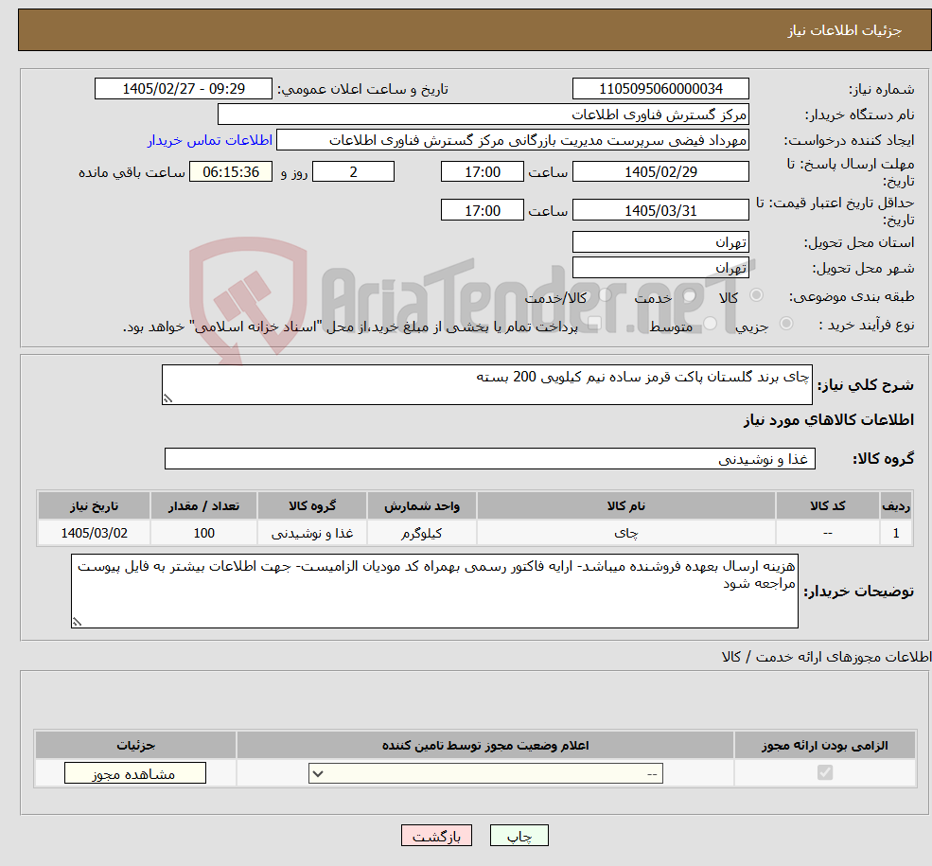Click the بازگشت back button
Screen dimensions: 932x866
tap(436, 836)
